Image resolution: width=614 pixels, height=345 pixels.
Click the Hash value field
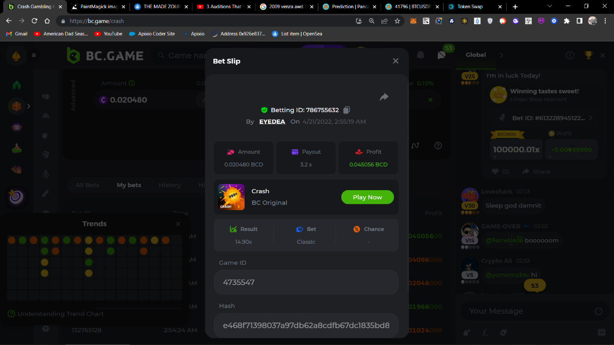[306, 325]
